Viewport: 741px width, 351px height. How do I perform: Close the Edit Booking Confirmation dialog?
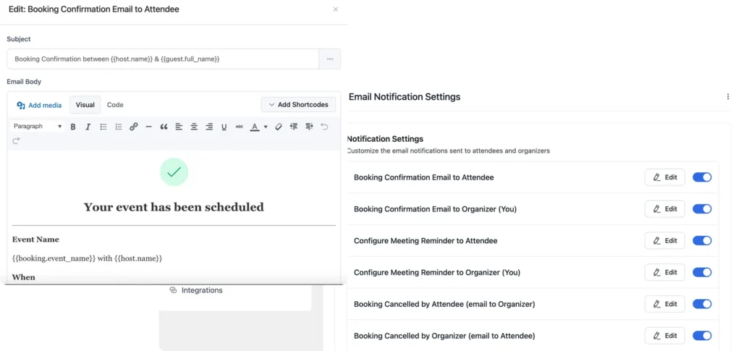click(336, 9)
